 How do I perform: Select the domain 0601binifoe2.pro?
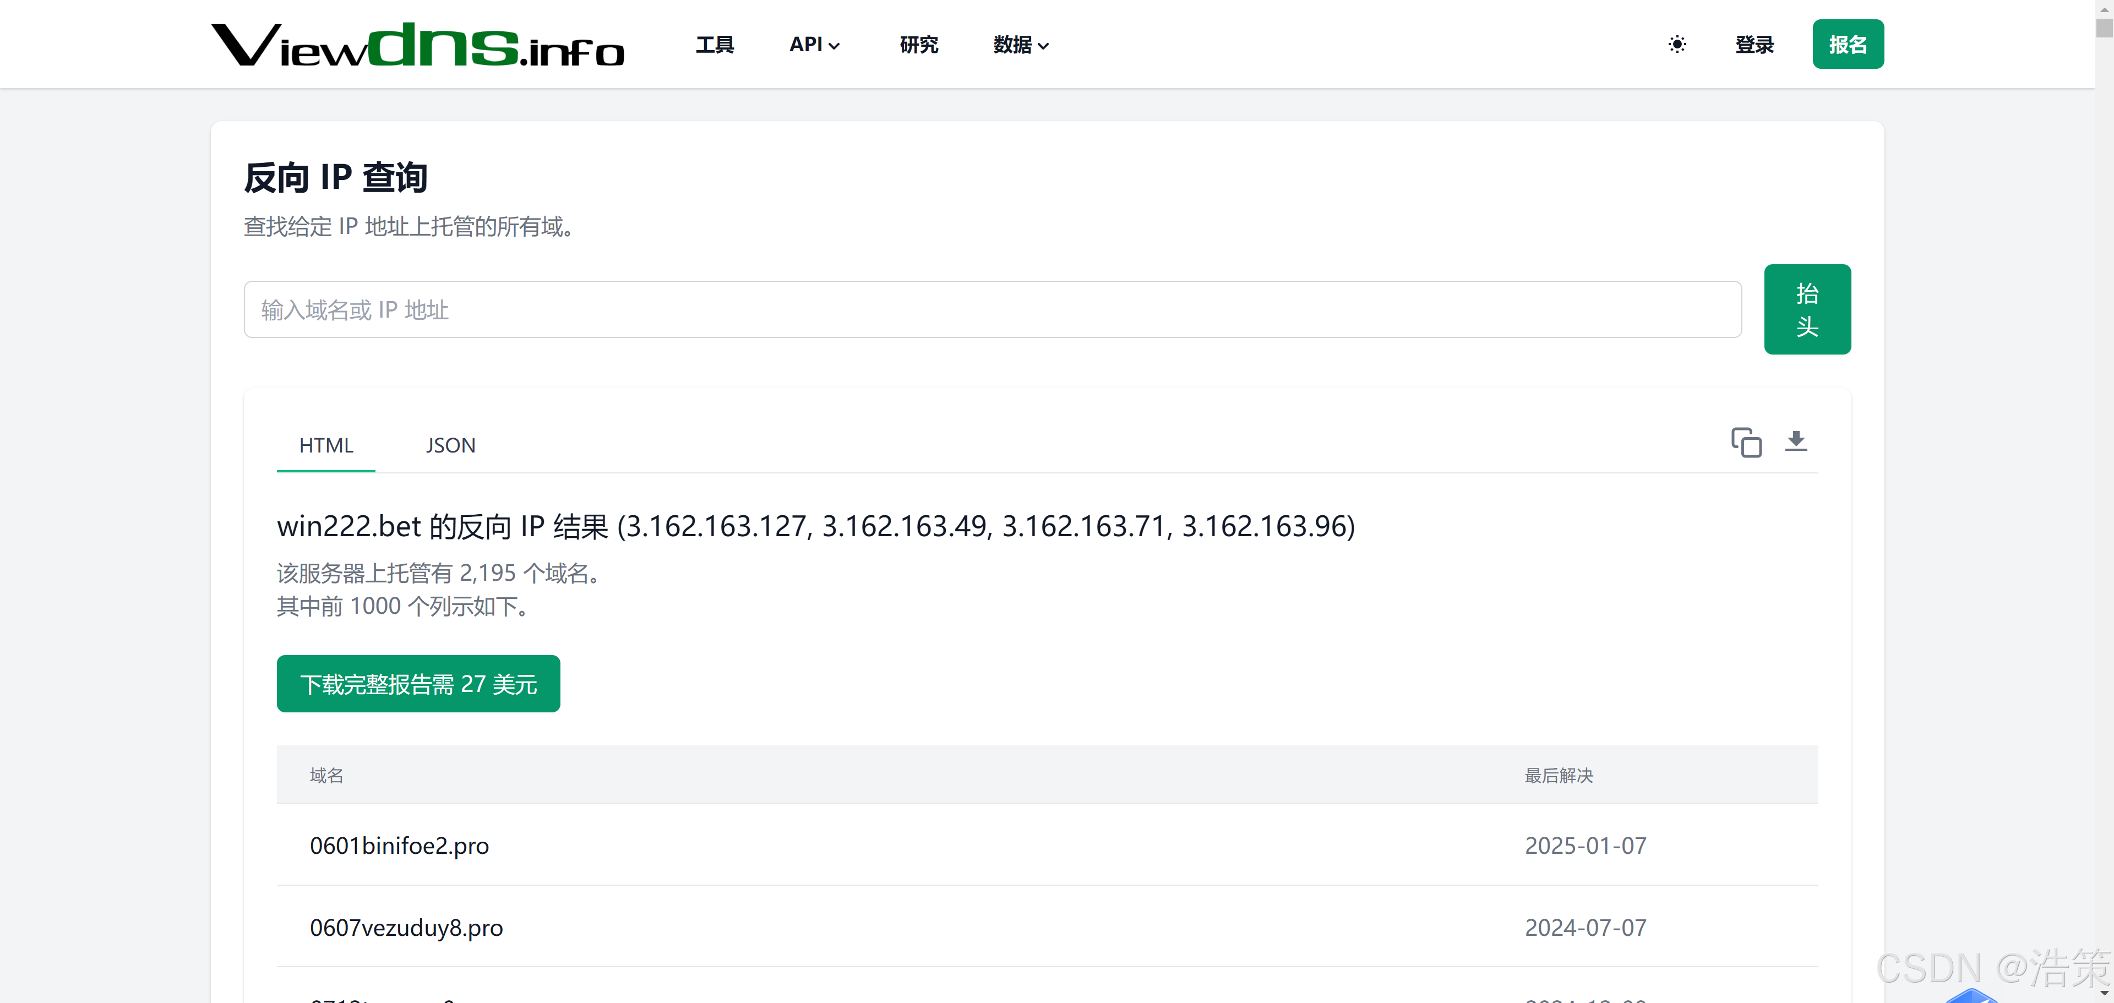point(399,846)
